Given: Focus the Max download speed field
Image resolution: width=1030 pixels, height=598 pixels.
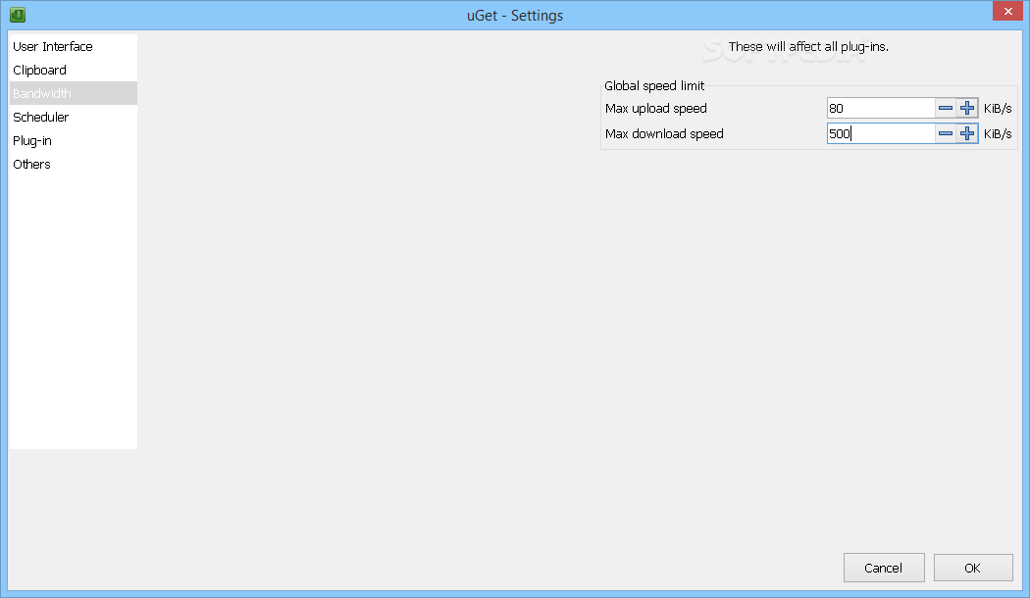Looking at the screenshot, I should click(x=880, y=134).
